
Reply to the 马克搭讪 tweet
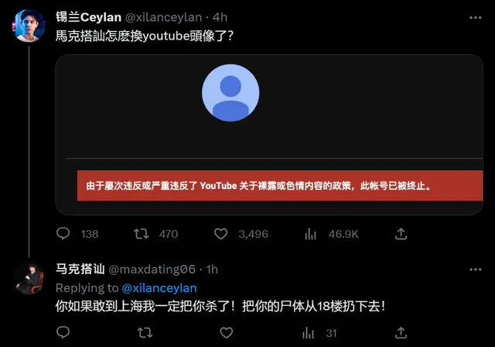pyautogui.click(x=63, y=332)
